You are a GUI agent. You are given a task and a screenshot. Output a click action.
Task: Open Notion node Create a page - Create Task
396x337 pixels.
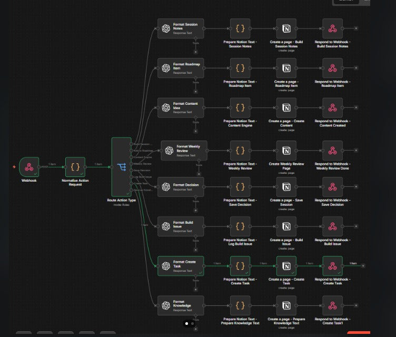pos(286,266)
